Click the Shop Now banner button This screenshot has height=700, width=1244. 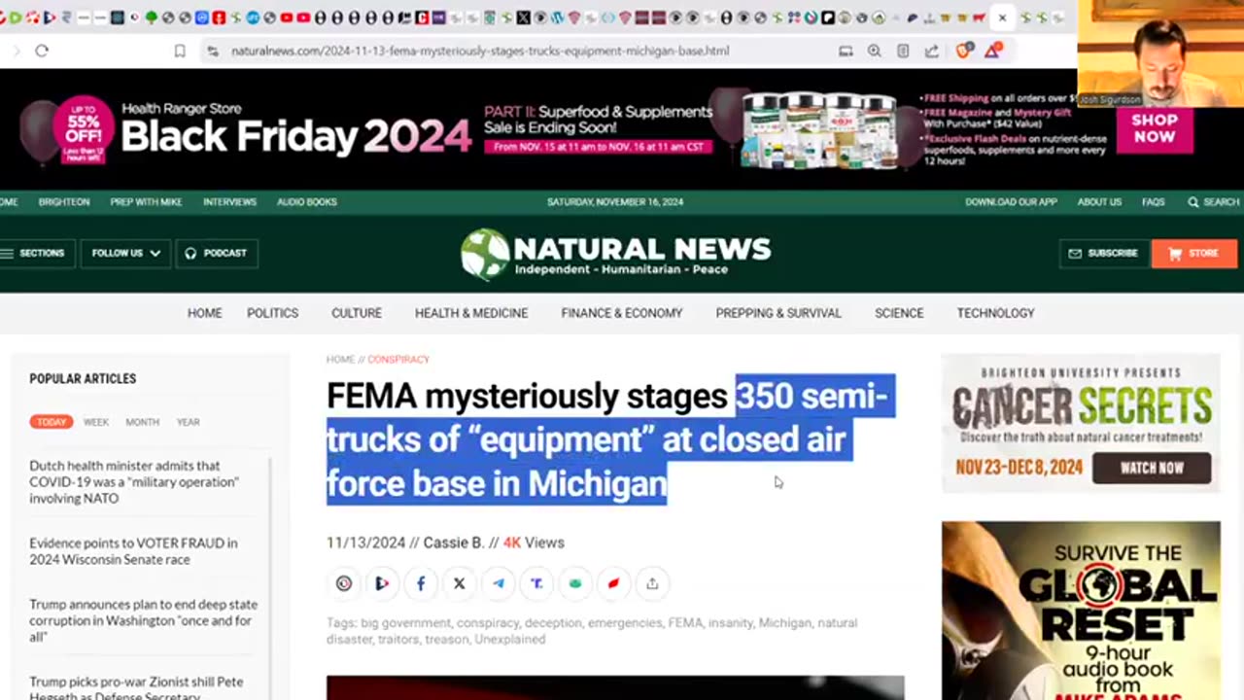pyautogui.click(x=1154, y=128)
